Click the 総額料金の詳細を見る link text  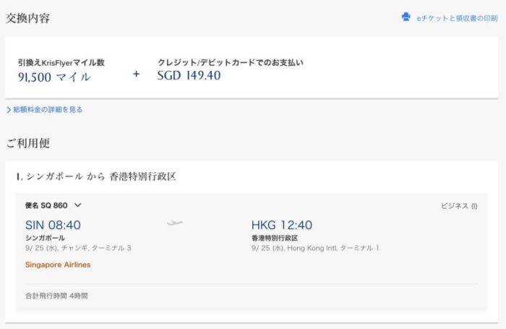tap(48, 110)
